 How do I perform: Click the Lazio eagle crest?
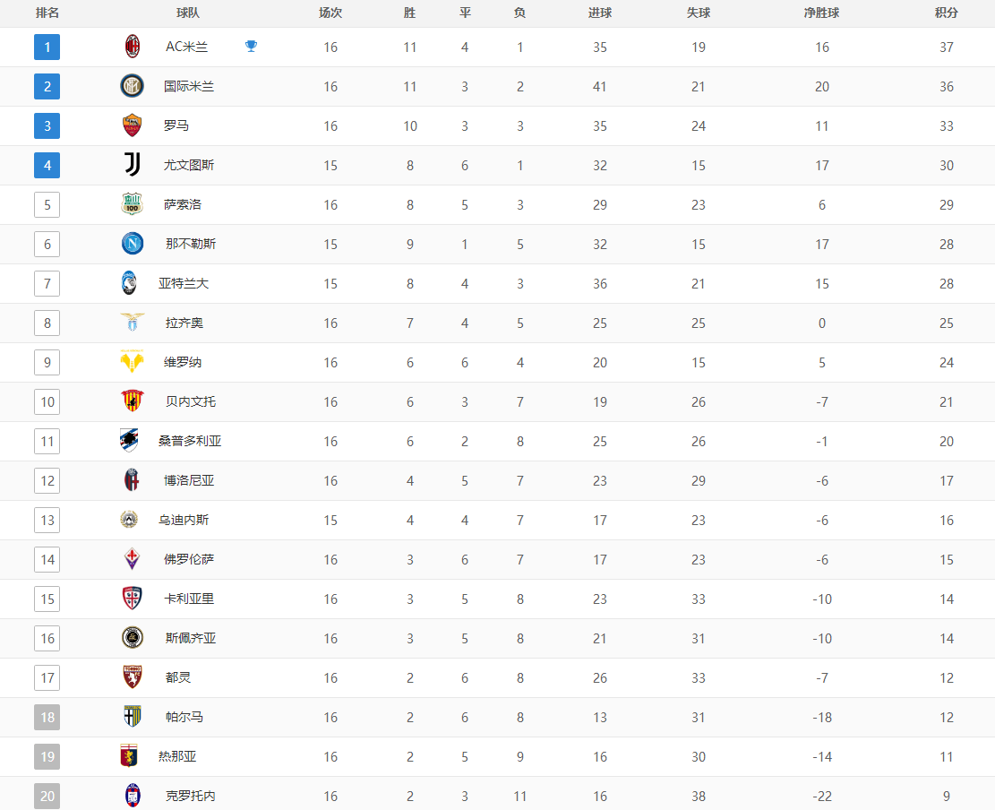132,323
